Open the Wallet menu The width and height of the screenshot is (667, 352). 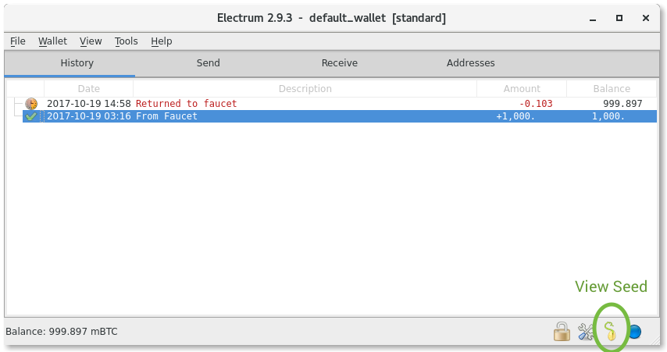tap(52, 41)
